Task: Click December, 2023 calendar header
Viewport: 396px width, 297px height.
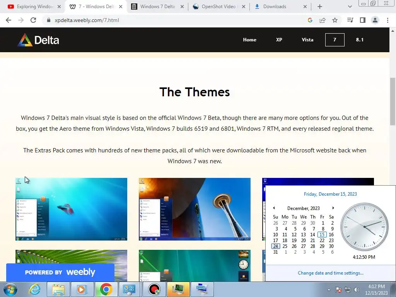Action: [x=303, y=208]
